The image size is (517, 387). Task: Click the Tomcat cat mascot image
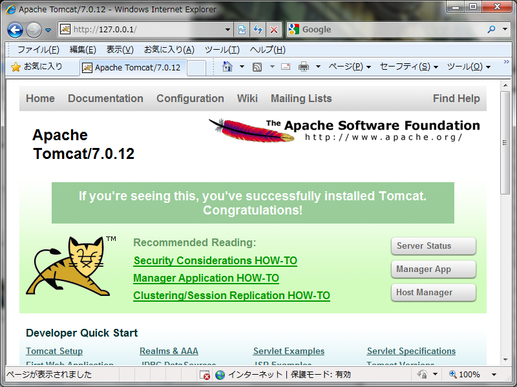click(x=71, y=266)
